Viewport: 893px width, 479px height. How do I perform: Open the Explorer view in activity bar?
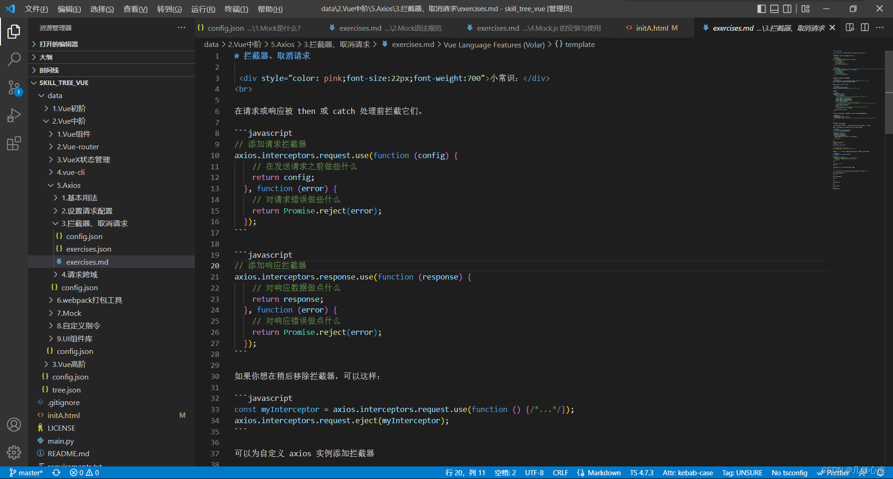point(14,32)
